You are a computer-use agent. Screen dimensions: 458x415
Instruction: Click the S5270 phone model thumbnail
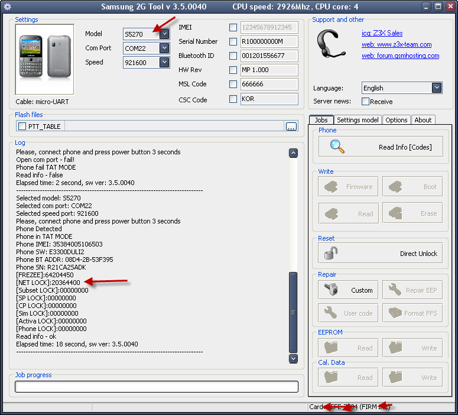45,59
